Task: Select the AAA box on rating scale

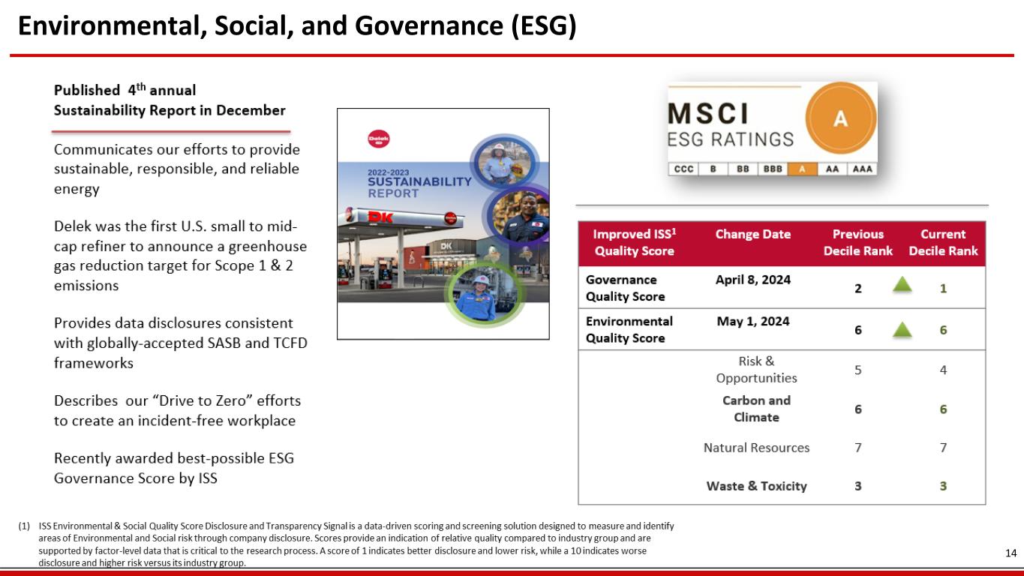Action: (863, 169)
